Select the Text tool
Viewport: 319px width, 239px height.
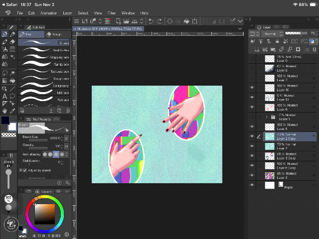pos(4,96)
